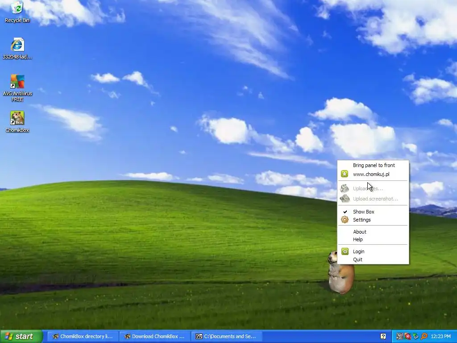
Task: Click the red X security alert tray icon
Action: [x=408, y=336]
